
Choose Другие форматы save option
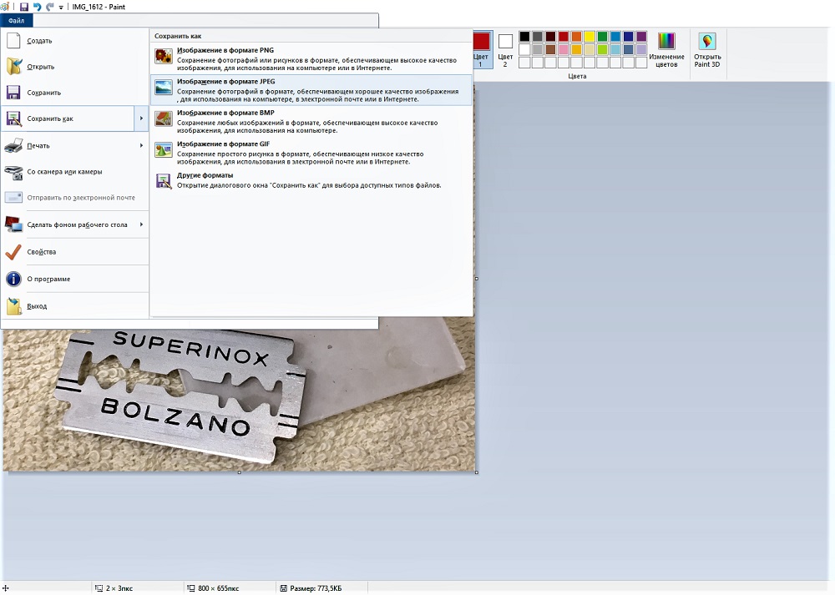(x=311, y=180)
